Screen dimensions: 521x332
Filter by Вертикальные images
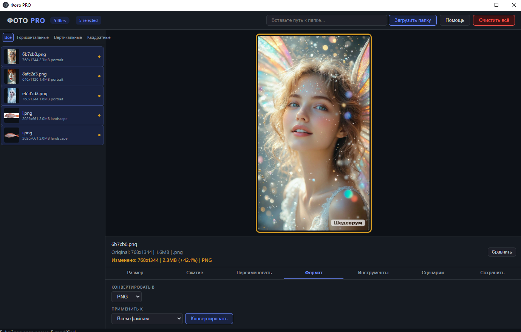click(68, 37)
